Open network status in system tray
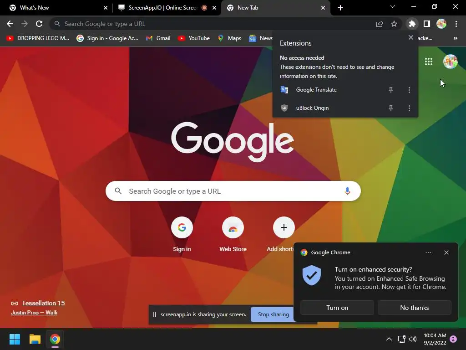Image resolution: width=466 pixels, height=350 pixels. coord(401,339)
